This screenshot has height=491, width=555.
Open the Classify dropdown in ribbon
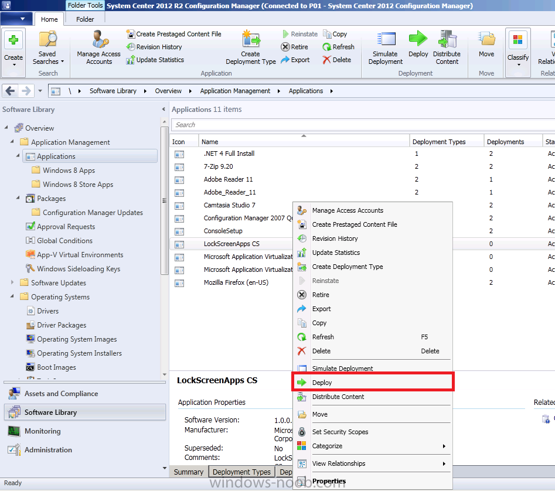coord(518,52)
